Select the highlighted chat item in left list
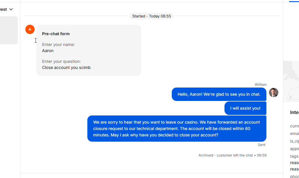The height and width of the screenshot is (178, 299). [x=9, y=30]
